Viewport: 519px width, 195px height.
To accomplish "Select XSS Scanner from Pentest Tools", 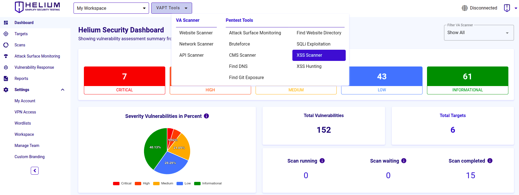I will click(x=319, y=55).
